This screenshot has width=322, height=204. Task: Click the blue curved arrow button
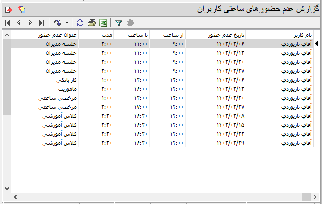pos(57,23)
